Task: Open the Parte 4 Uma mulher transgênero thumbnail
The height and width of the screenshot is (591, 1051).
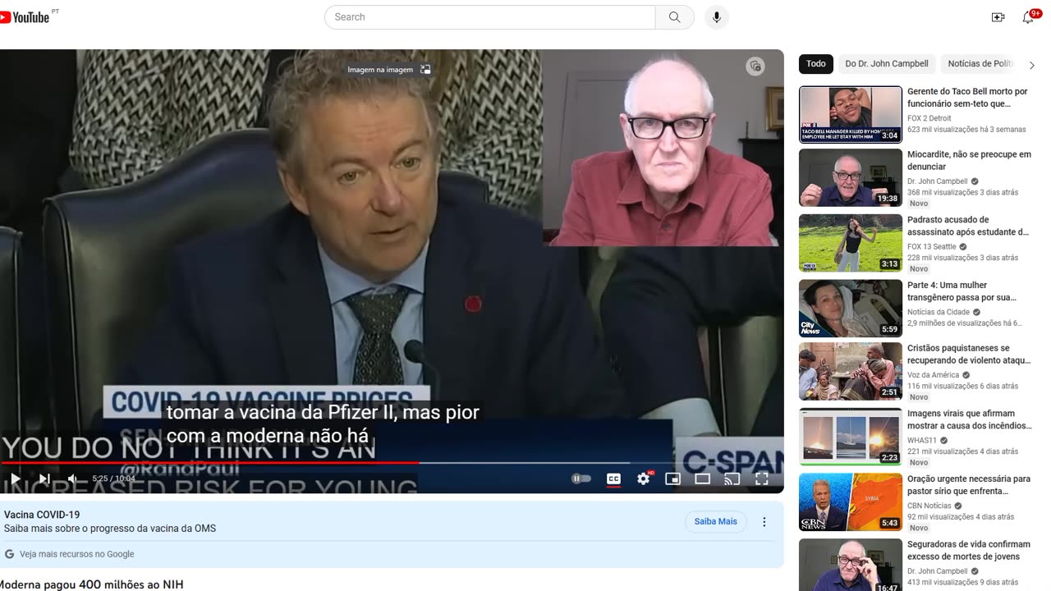Action: click(x=851, y=309)
